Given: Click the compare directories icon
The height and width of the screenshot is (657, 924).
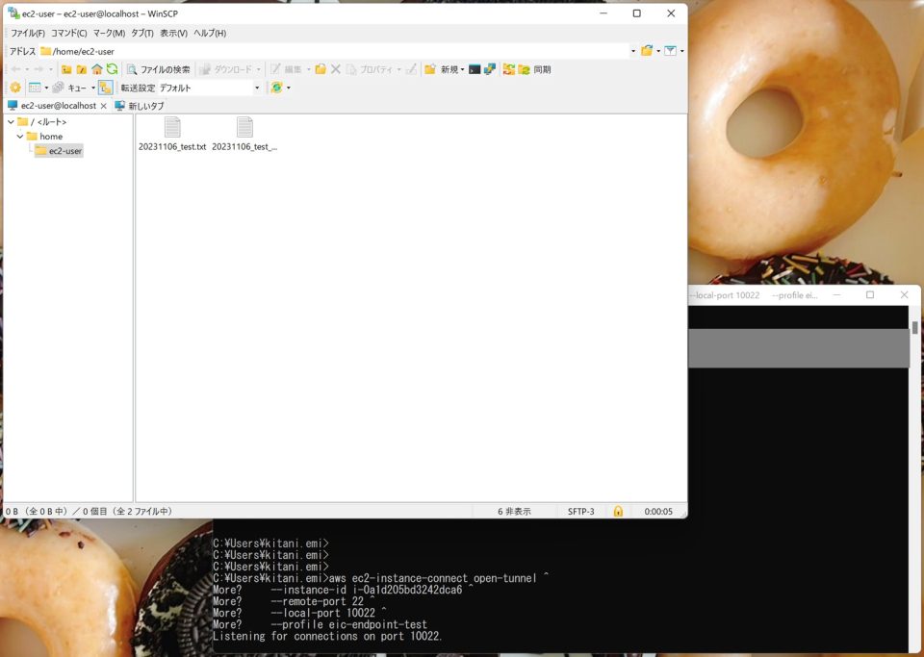Looking at the screenshot, I should coord(508,69).
